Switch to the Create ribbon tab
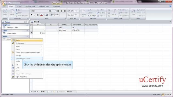 (x=19, y=6)
